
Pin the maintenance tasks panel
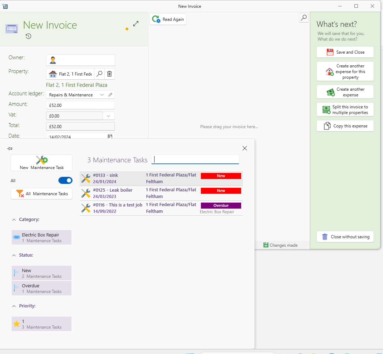(10, 149)
